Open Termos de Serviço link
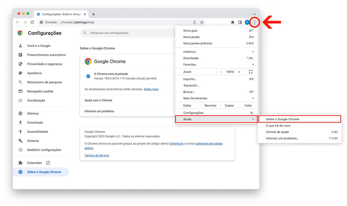 pyautogui.click(x=97, y=155)
